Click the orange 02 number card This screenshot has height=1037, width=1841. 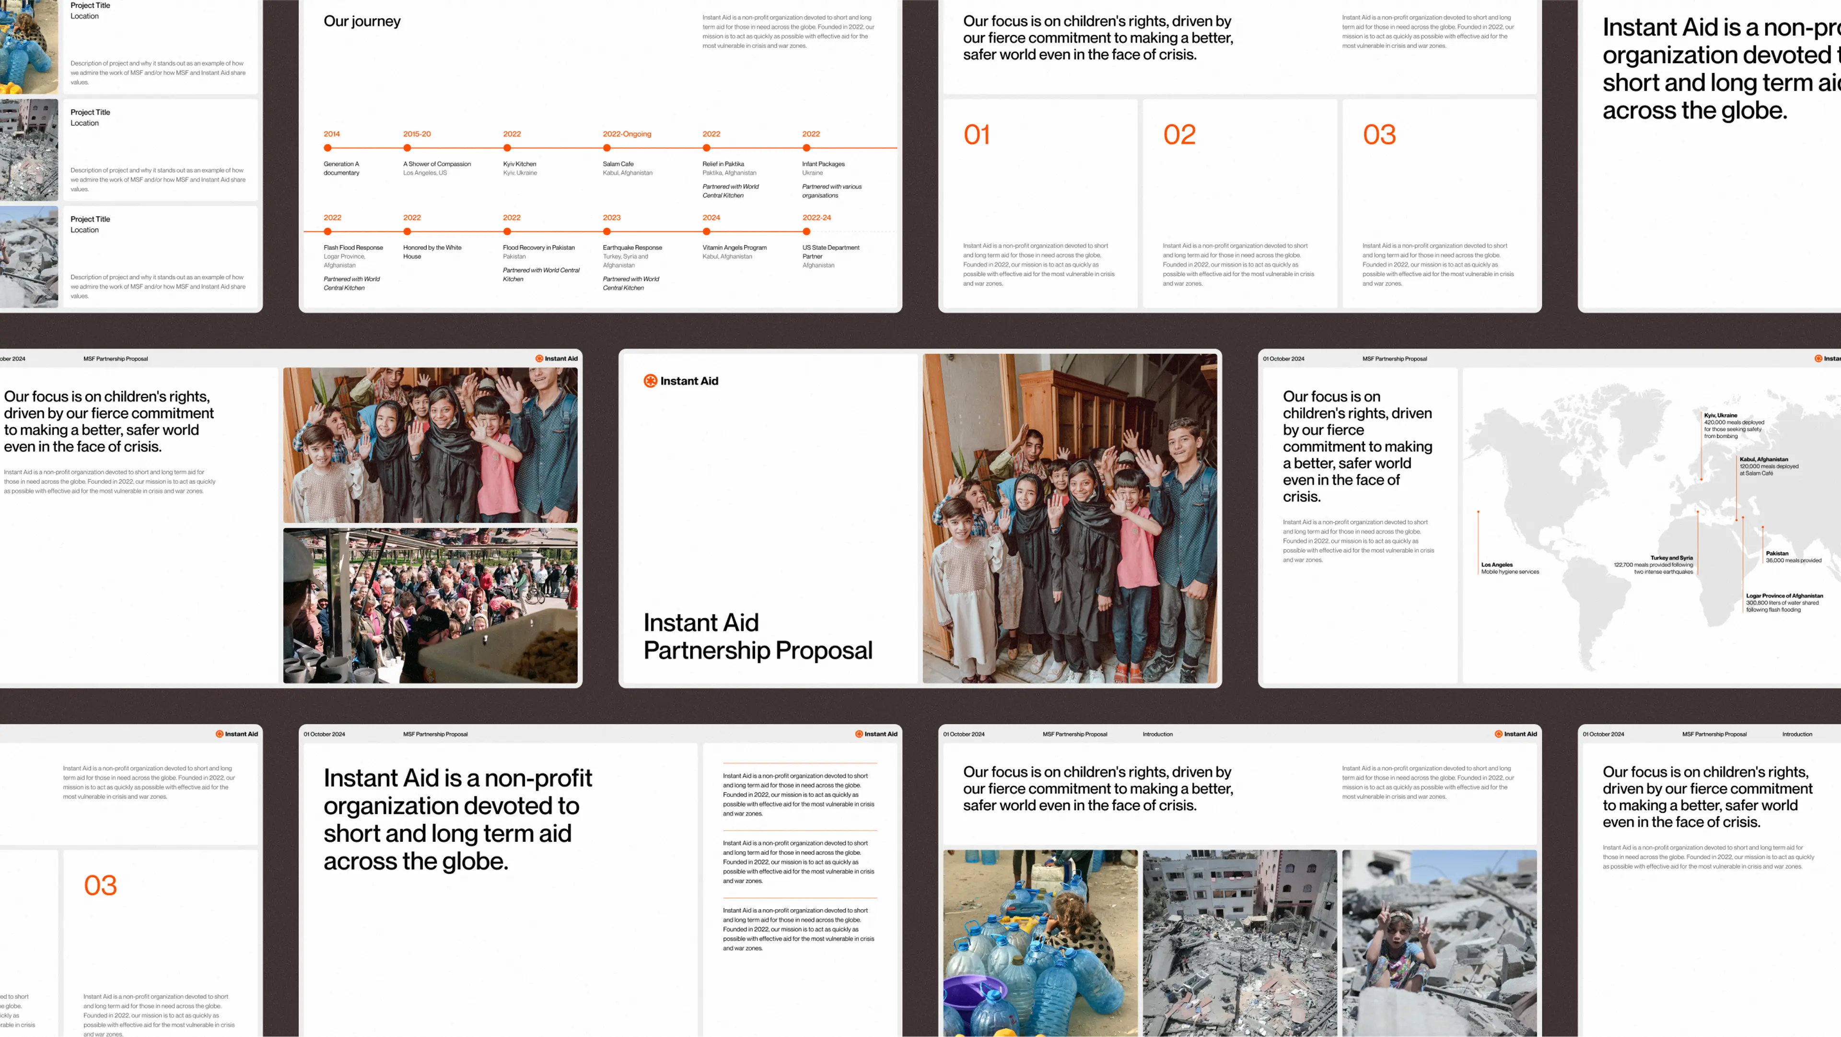click(1178, 134)
